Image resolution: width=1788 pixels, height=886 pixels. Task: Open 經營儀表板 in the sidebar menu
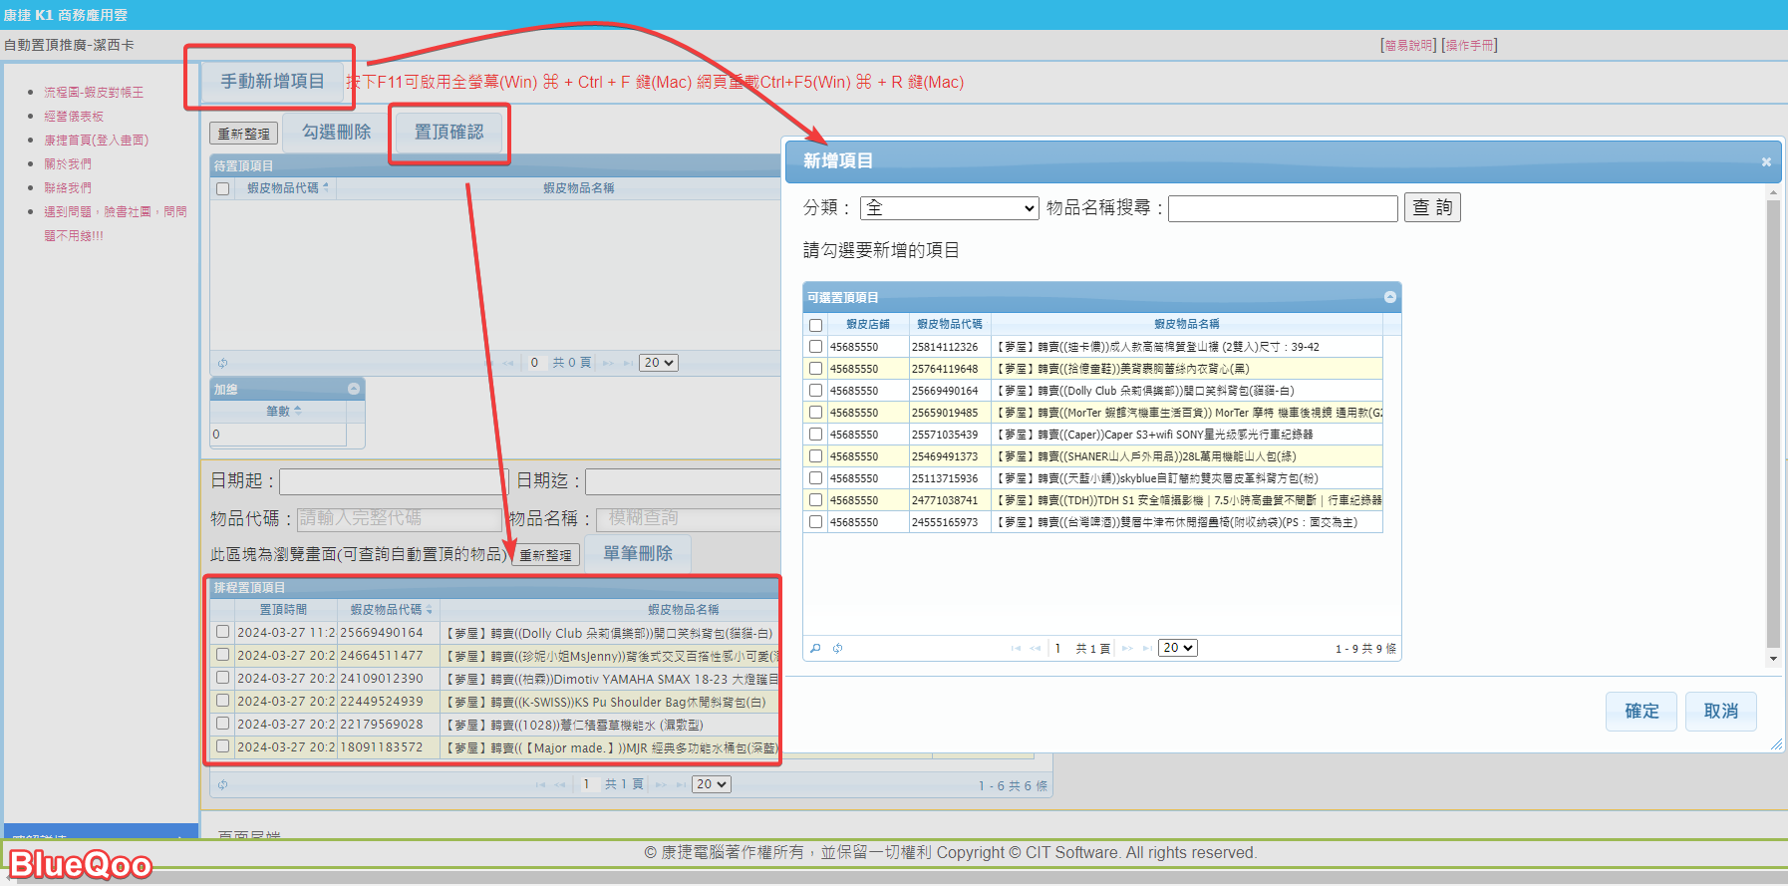tap(74, 117)
